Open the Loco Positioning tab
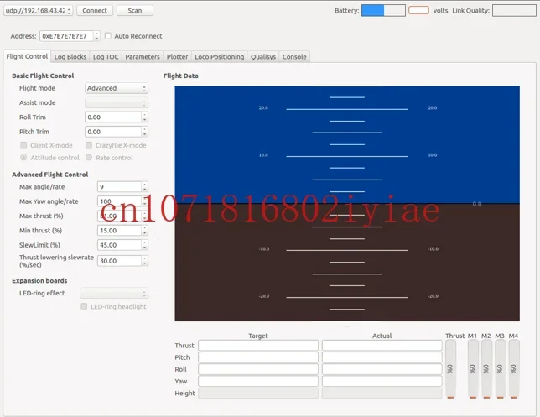 pyautogui.click(x=220, y=57)
